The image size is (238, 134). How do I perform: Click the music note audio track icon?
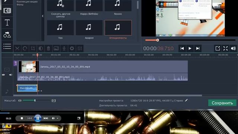tap(7, 92)
